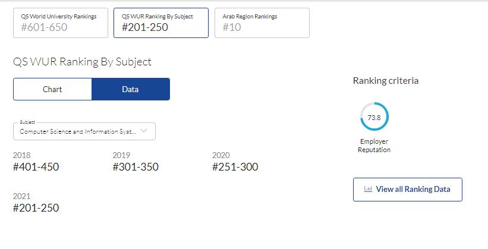Switch to Data view
The height and width of the screenshot is (249, 488).
(x=131, y=89)
